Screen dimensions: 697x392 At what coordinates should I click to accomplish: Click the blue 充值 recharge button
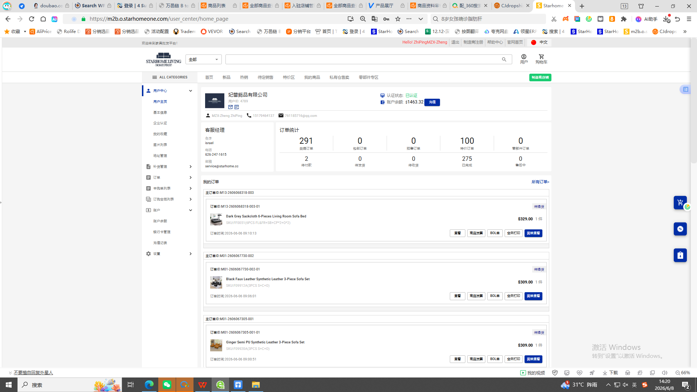(432, 102)
